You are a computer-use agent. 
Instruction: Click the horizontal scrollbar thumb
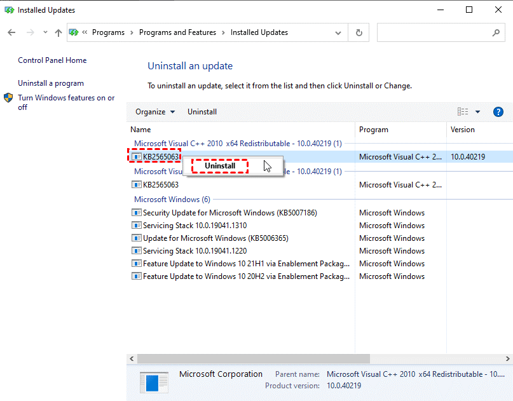pos(254,359)
